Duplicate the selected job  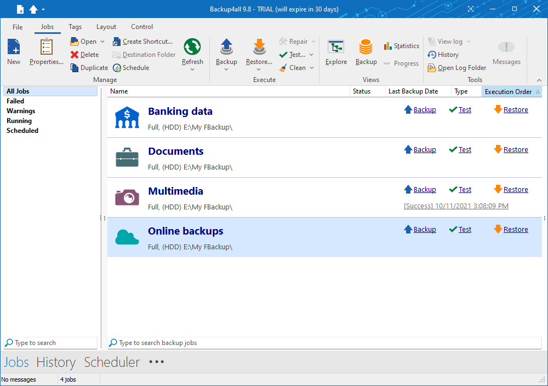(89, 68)
